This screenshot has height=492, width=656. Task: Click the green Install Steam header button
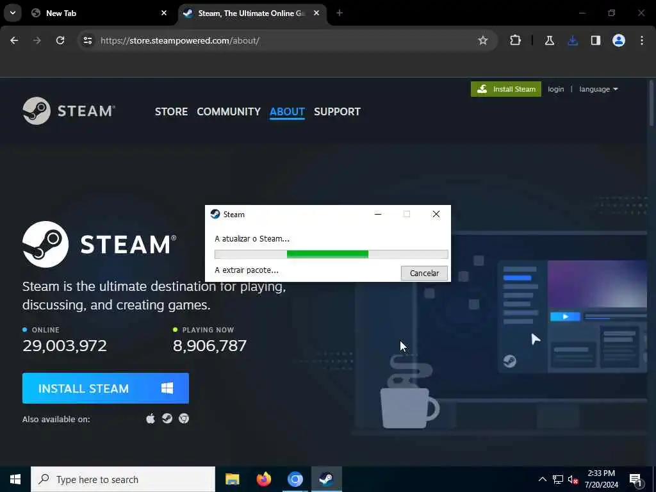point(506,89)
